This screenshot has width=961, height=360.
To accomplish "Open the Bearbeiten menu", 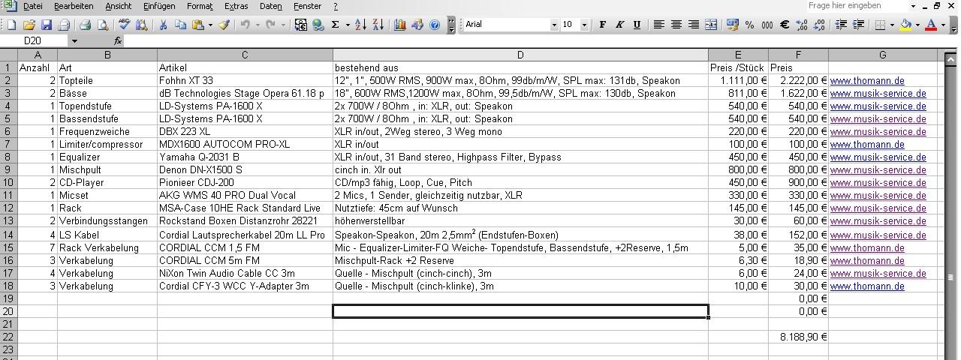I will 74,6.
